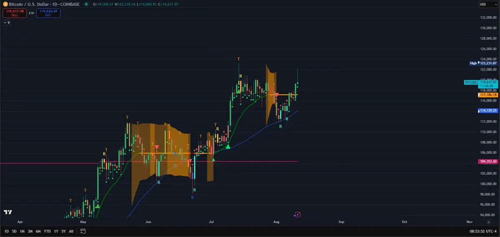Click the BTCUSD 119,617.97 price label
This screenshot has height=237, width=500.
click(x=480, y=84)
